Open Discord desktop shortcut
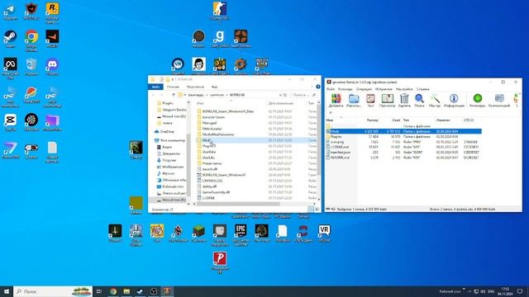 [x=52, y=67]
